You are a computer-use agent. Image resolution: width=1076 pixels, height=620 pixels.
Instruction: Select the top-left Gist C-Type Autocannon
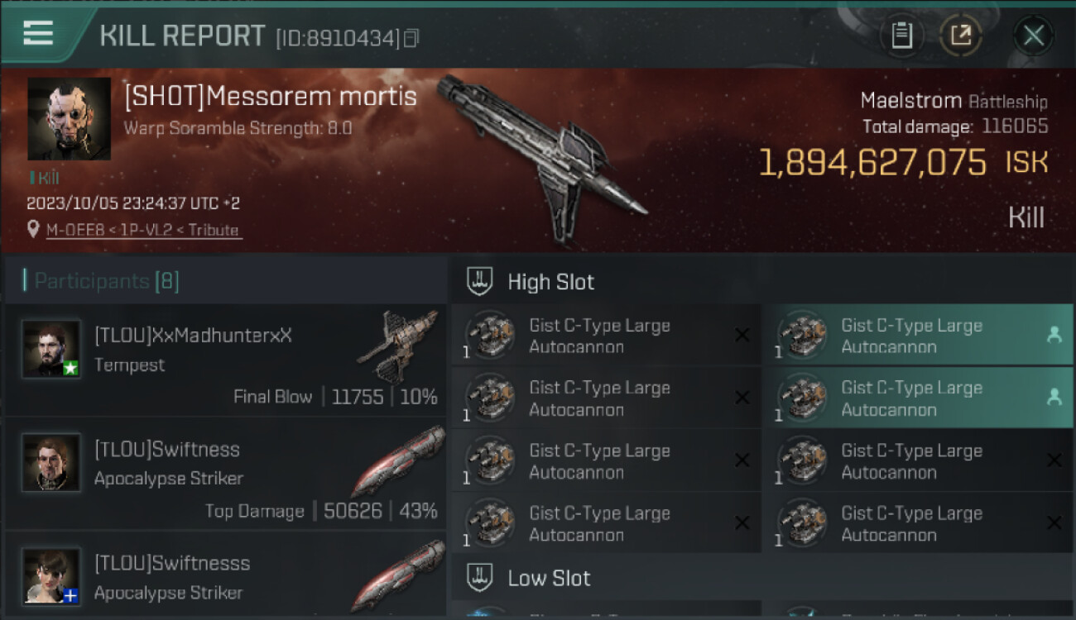[606, 335]
